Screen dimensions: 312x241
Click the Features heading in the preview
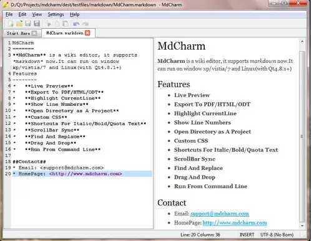pyautogui.click(x=173, y=84)
